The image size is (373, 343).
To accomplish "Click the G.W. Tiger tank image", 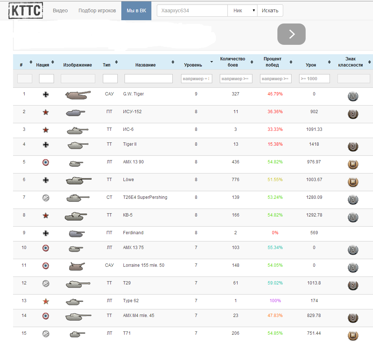I will coord(77,95).
